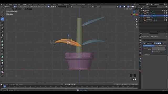Viewport: 168px width, 94px height.
Task: Select the Shear tool
Action: point(2,72)
